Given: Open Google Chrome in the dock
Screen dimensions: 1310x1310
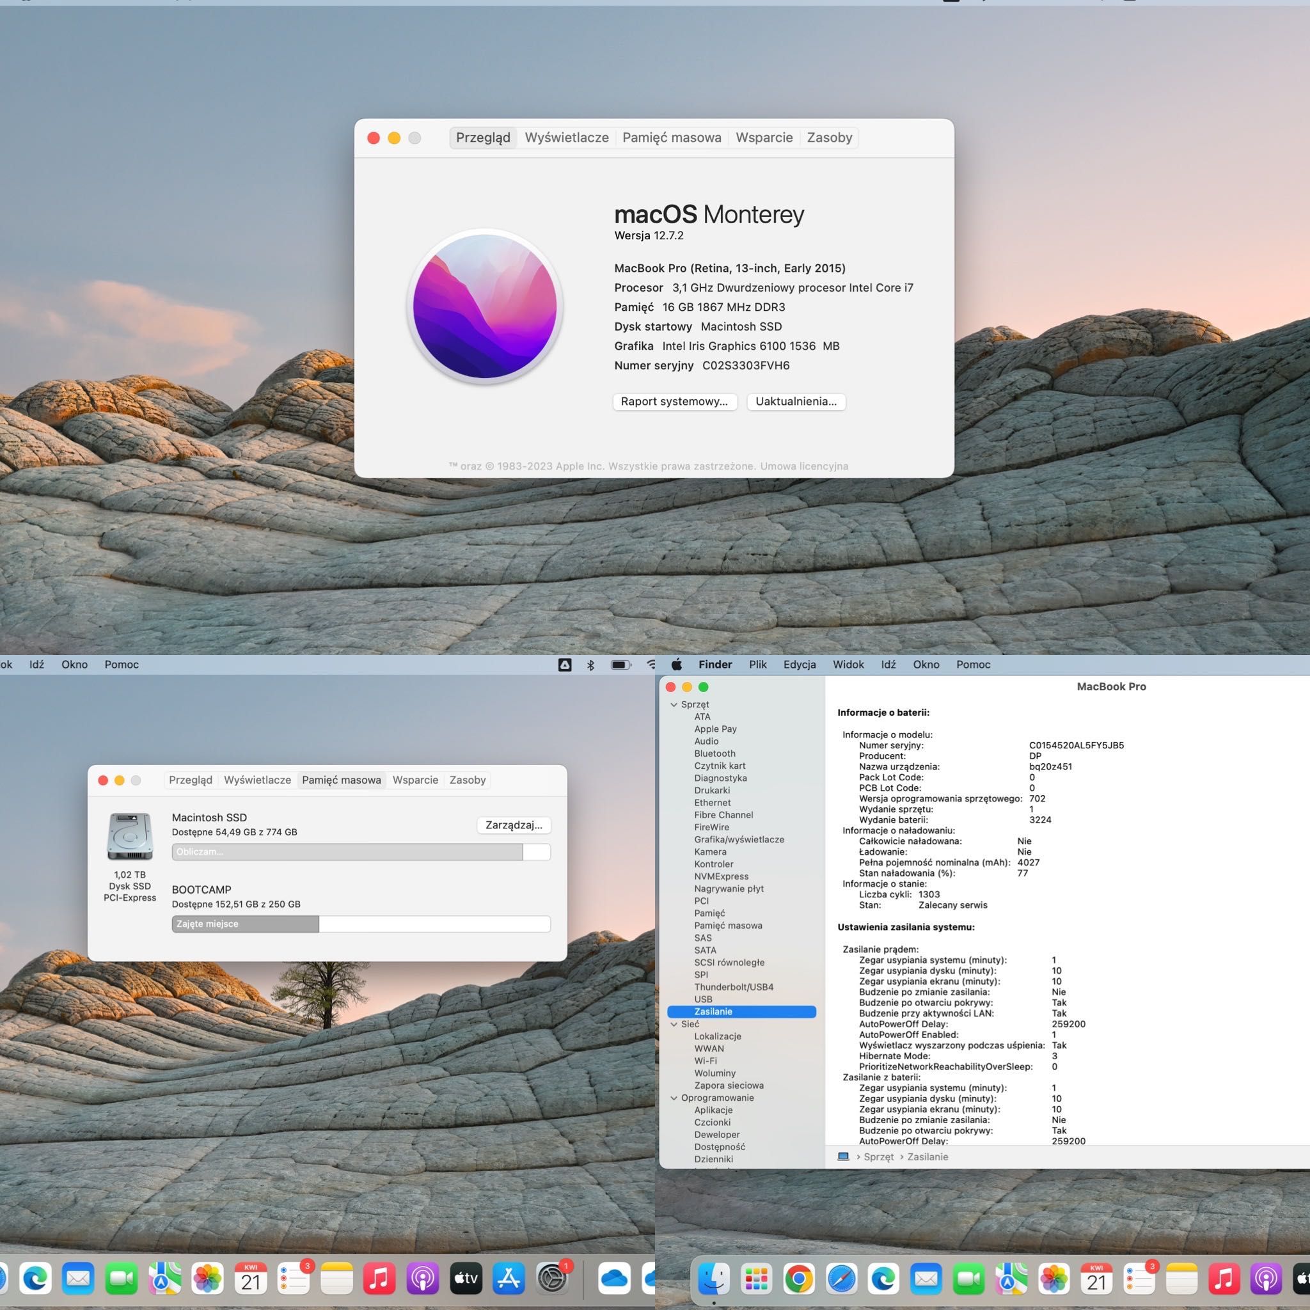Looking at the screenshot, I should pos(800,1279).
